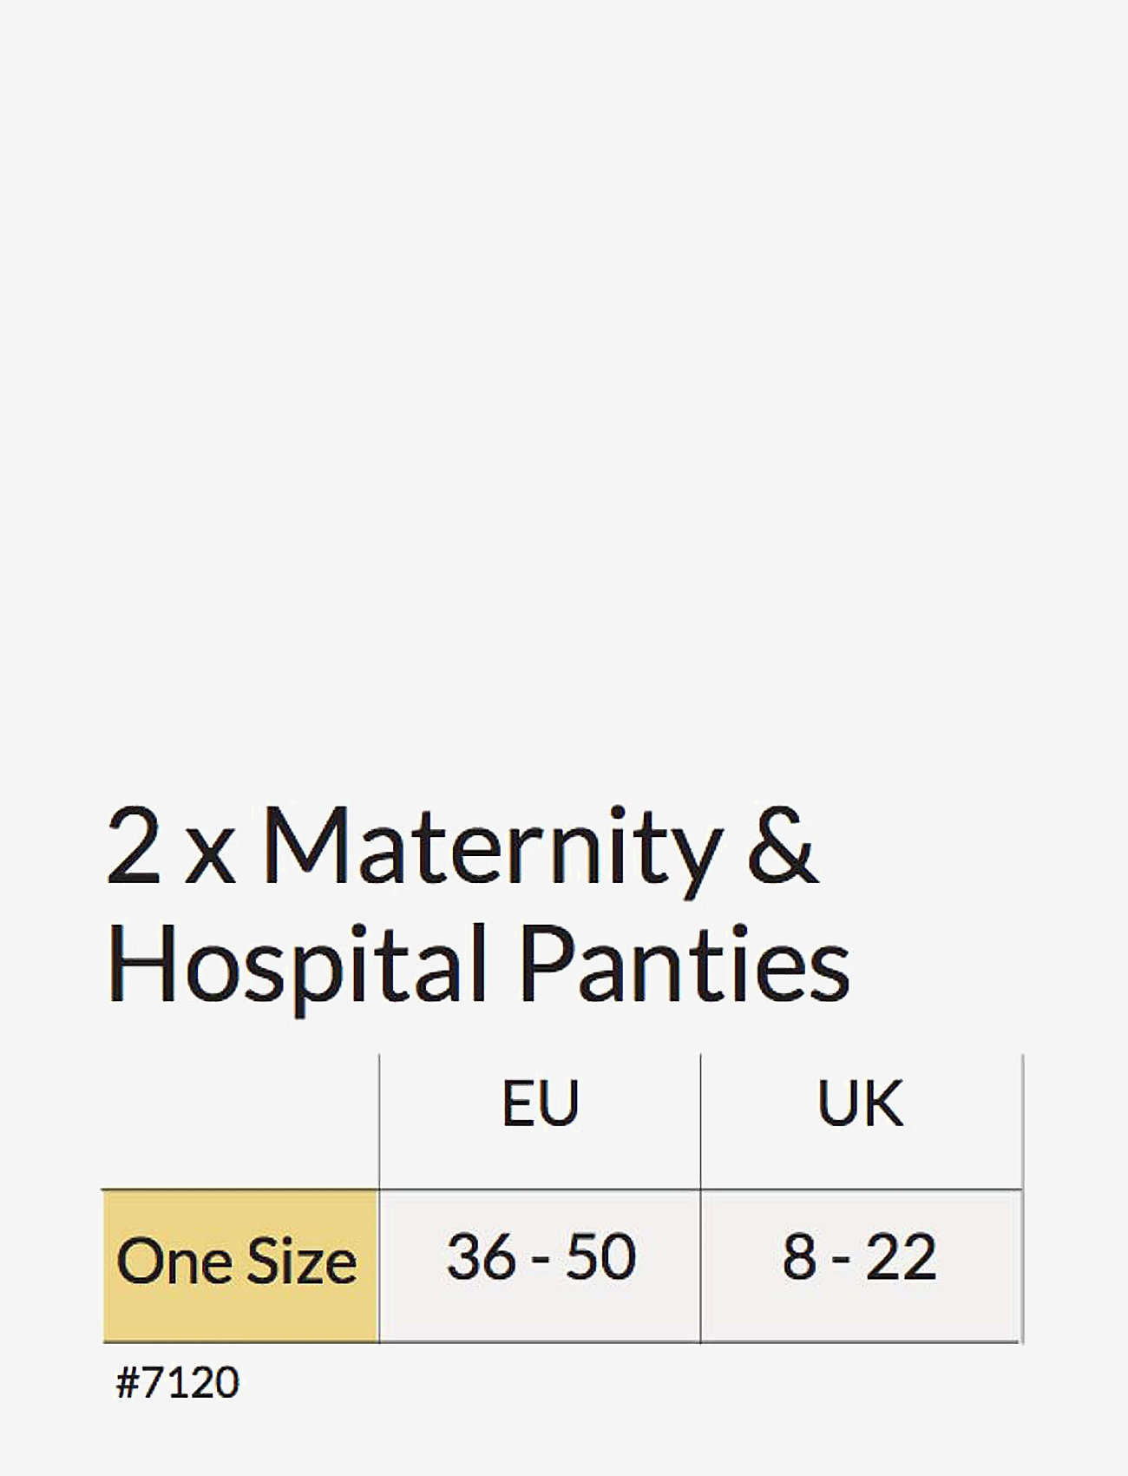Click the ampersand in the title

[x=782, y=847]
